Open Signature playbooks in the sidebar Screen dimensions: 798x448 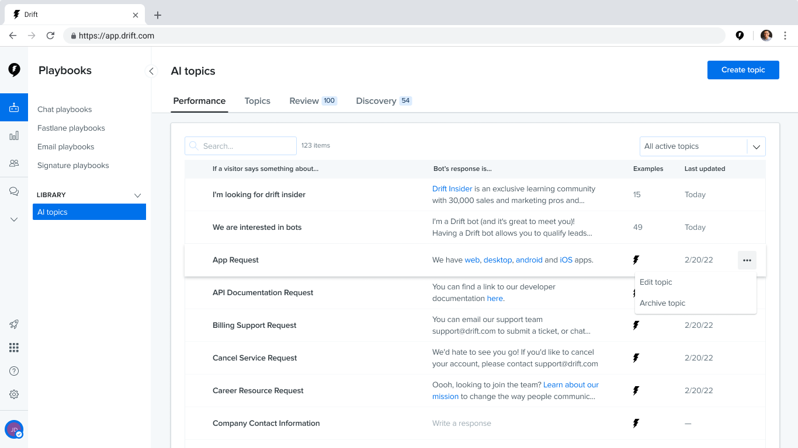point(74,166)
